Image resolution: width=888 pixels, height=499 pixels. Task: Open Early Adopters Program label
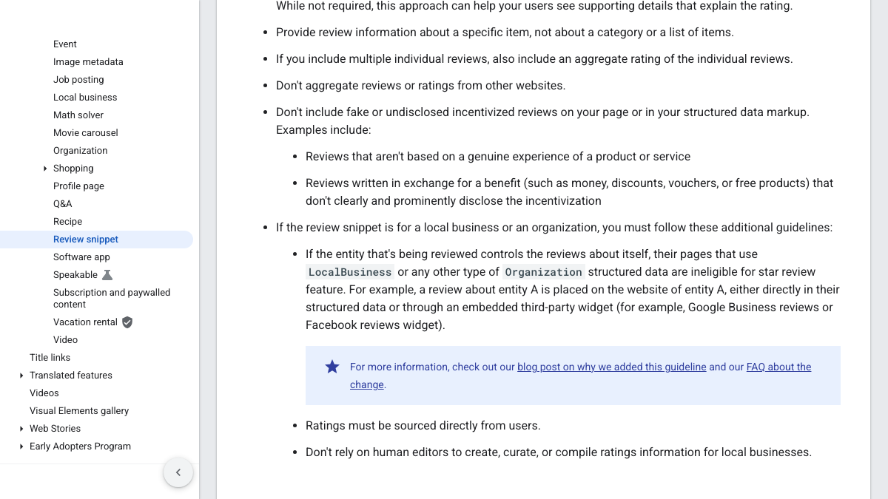pyautogui.click(x=80, y=447)
